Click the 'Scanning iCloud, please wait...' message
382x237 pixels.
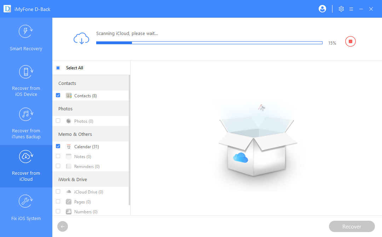coord(127,33)
